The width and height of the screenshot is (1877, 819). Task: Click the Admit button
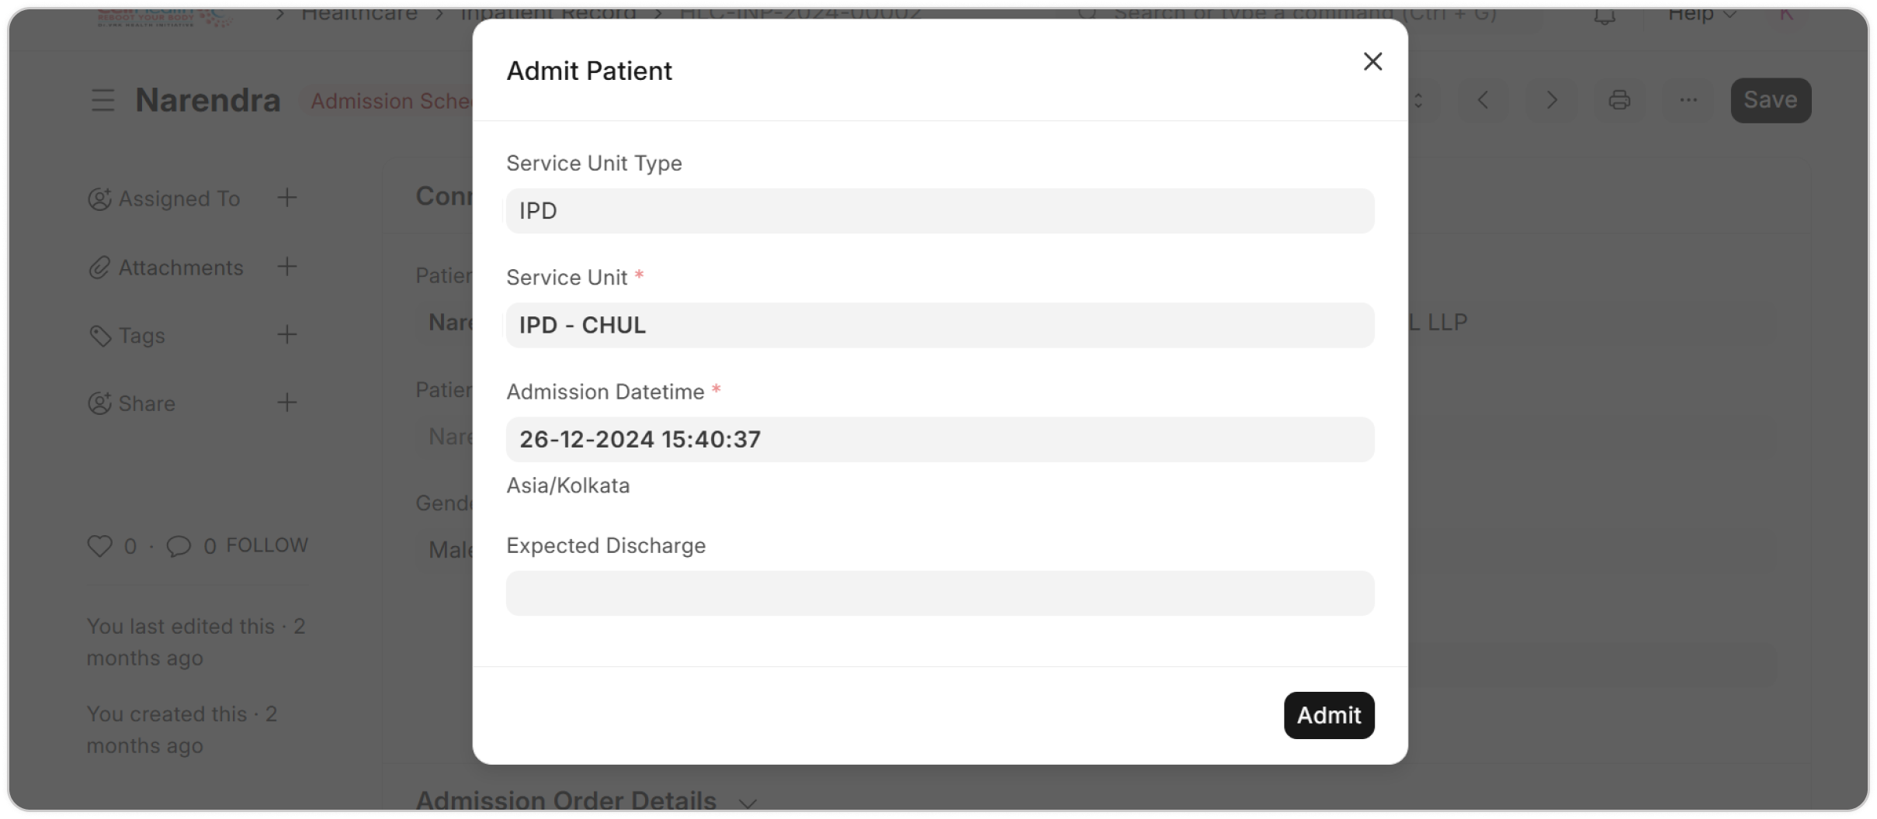point(1328,715)
